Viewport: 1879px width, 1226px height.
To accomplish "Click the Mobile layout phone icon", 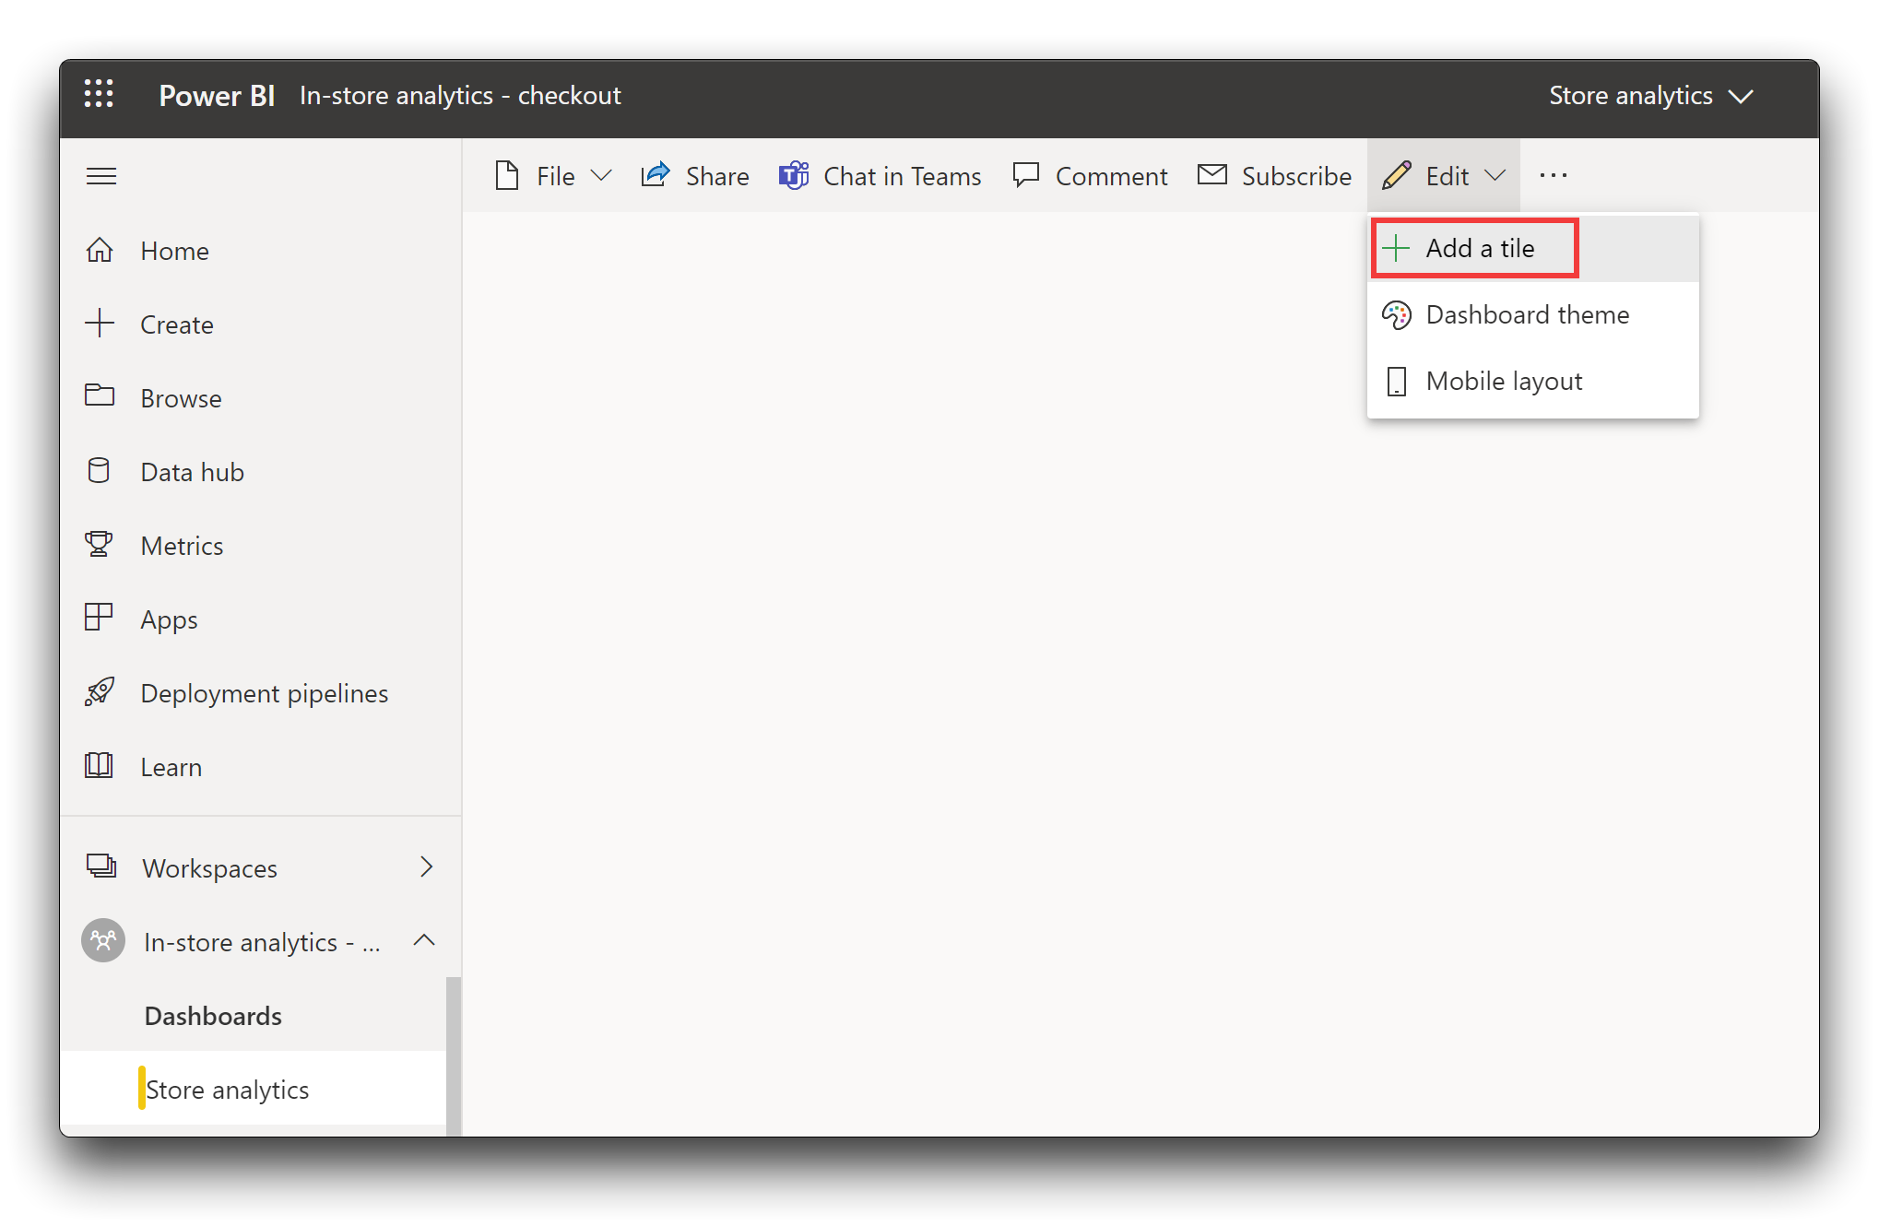I will coord(1397,382).
